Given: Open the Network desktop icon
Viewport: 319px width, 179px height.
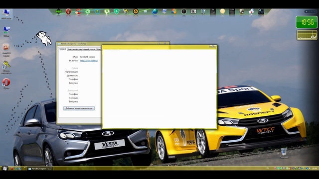Looking at the screenshot, I should click(6, 32).
